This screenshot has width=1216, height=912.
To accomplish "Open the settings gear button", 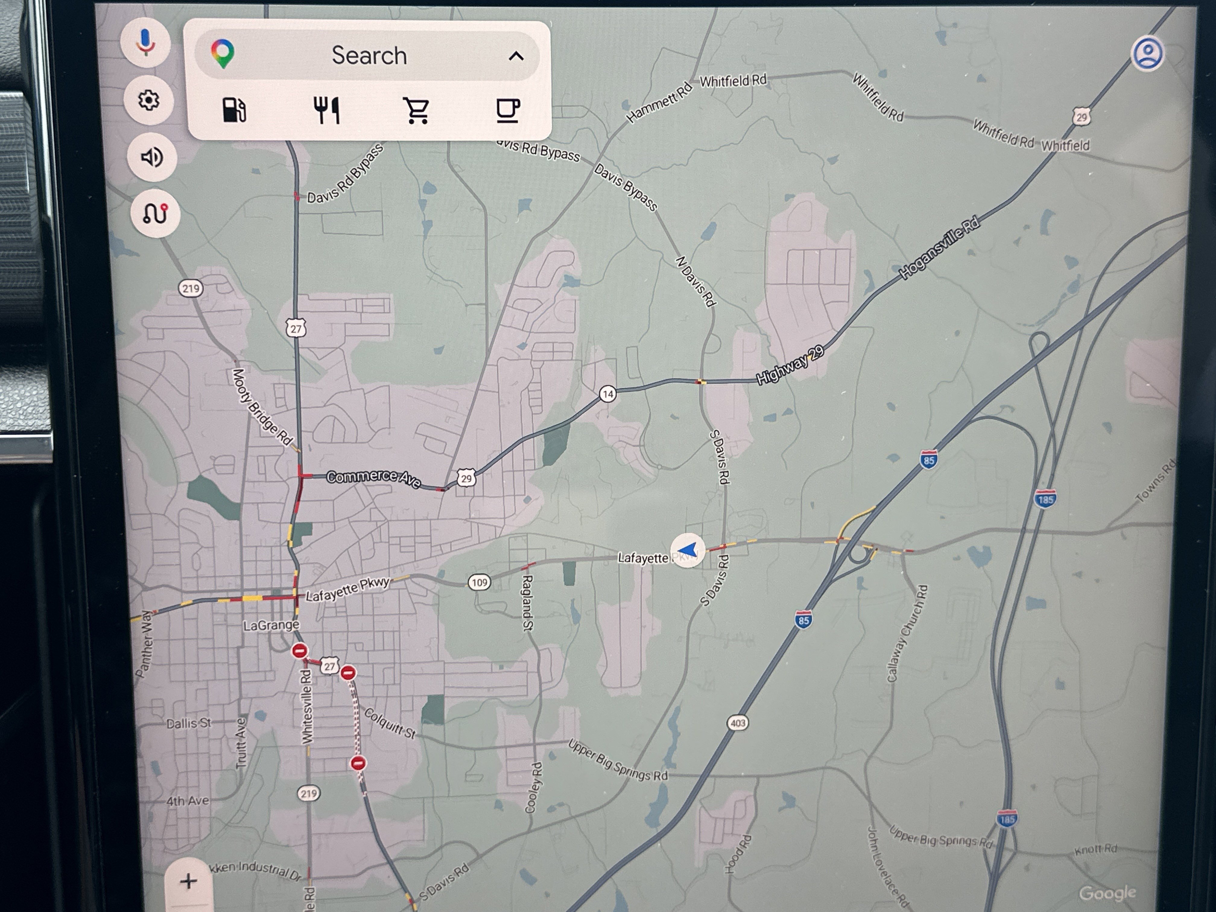I will click(148, 101).
